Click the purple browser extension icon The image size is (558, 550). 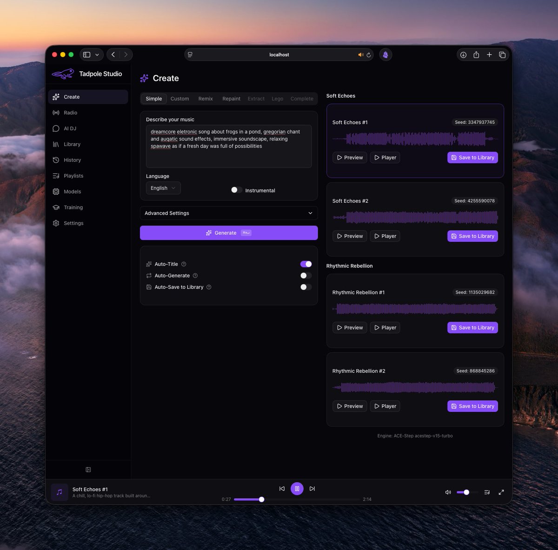click(385, 55)
